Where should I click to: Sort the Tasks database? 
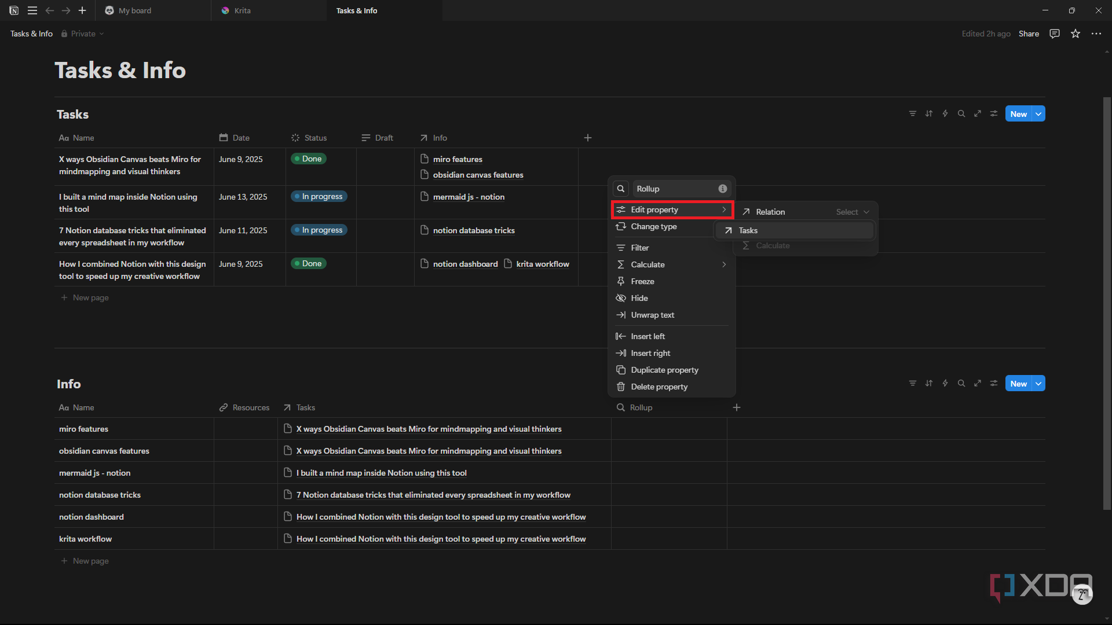(929, 114)
